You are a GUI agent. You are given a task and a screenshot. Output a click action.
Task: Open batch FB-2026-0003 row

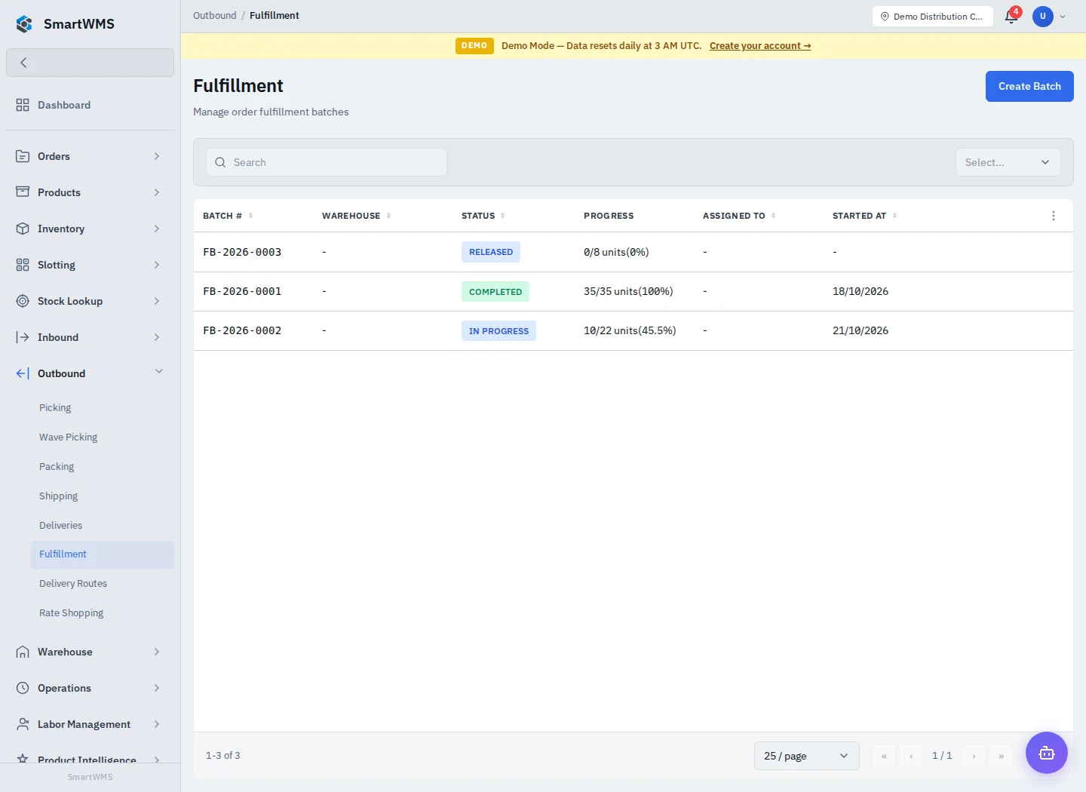coord(633,252)
